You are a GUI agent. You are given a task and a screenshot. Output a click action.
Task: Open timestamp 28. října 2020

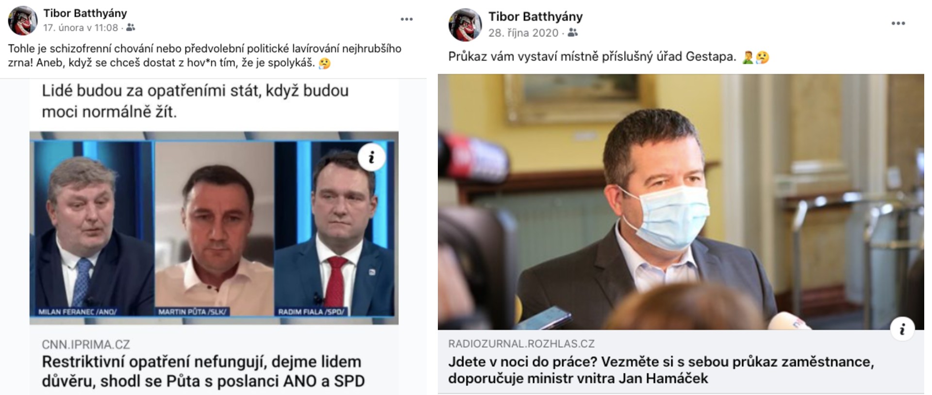(x=523, y=33)
